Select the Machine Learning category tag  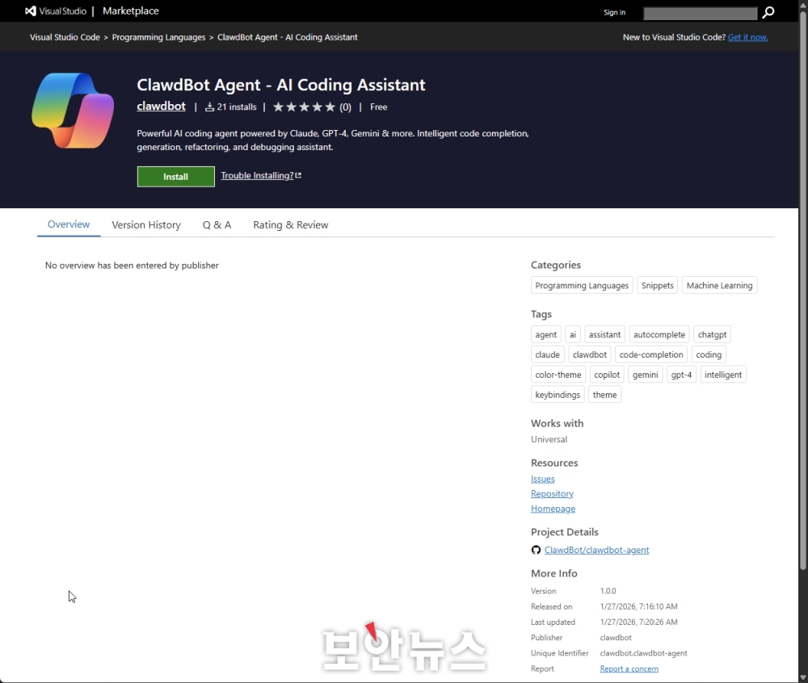(x=719, y=286)
